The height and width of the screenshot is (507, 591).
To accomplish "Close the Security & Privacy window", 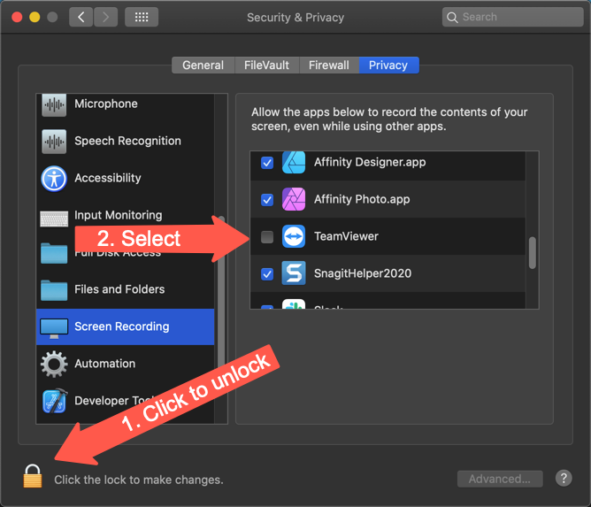I will click(x=17, y=18).
